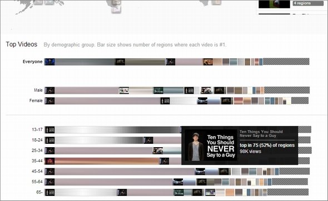Click the hatched segment ending the 45-54 row
The width and height of the screenshot is (328, 201).
(x=294, y=172)
